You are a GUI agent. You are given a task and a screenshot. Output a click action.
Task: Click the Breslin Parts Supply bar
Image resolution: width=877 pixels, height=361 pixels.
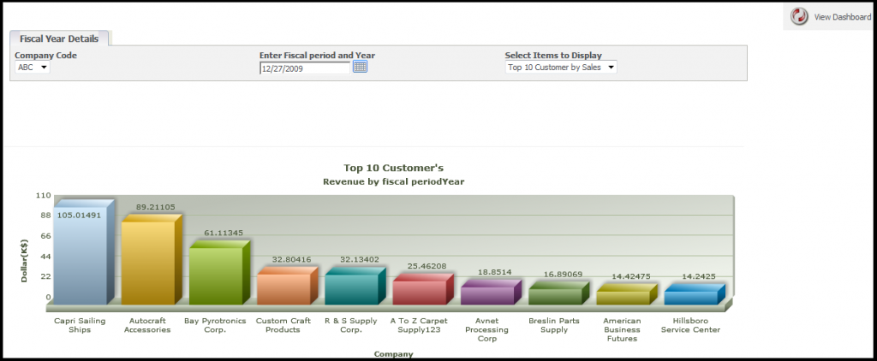click(x=553, y=296)
